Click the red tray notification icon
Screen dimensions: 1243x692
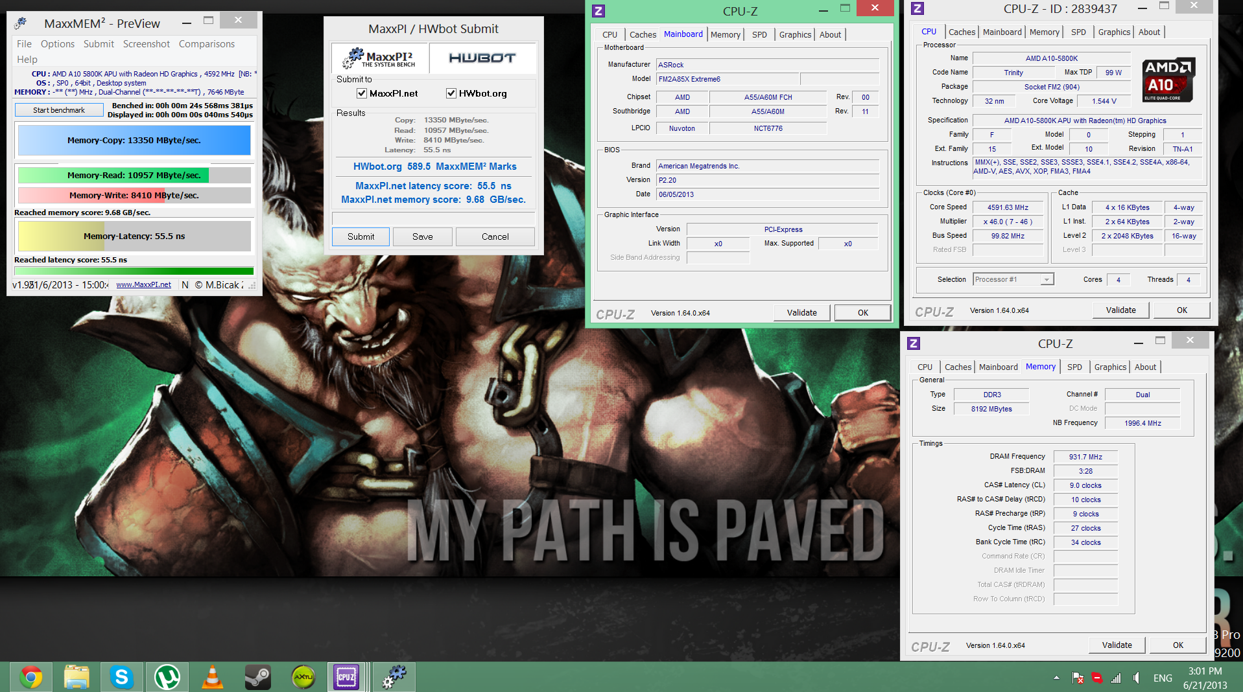(x=1097, y=678)
